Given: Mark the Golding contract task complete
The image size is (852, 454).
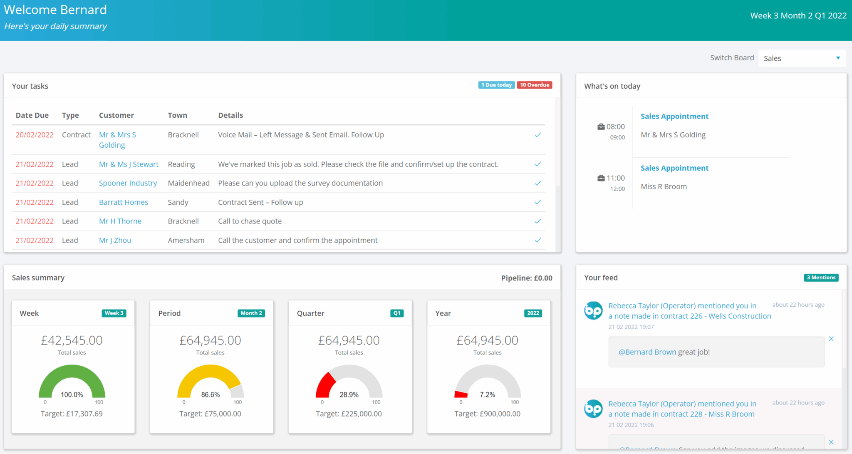Looking at the screenshot, I should pyautogui.click(x=537, y=135).
